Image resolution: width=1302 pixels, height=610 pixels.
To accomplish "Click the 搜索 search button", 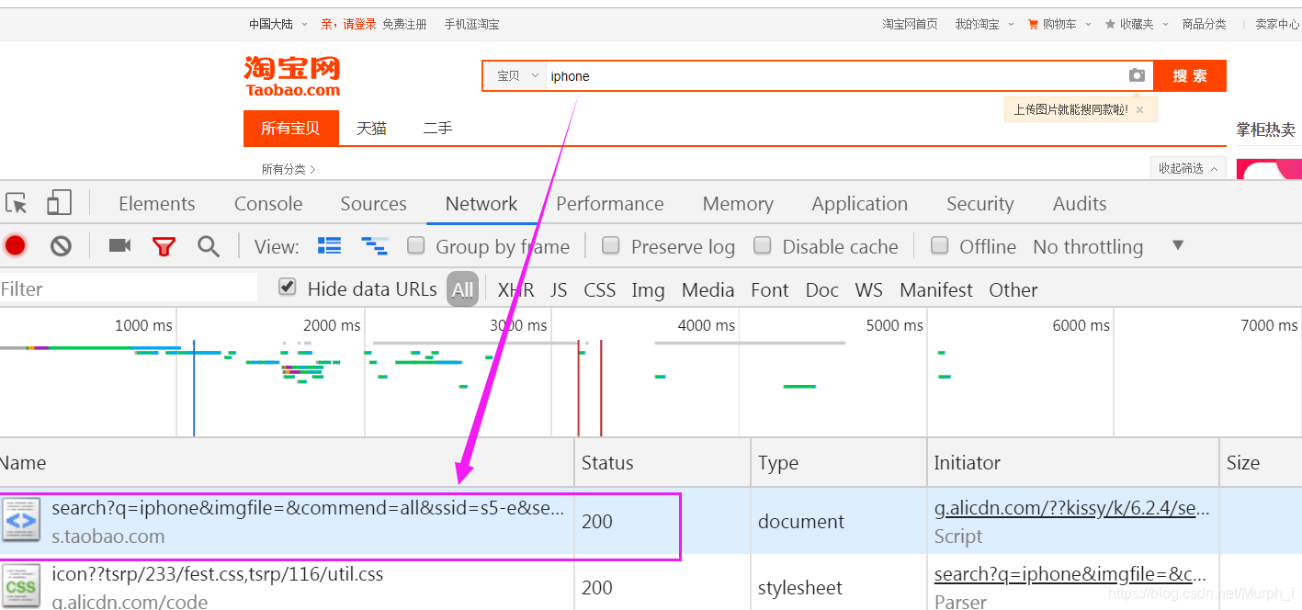I will (x=1190, y=75).
